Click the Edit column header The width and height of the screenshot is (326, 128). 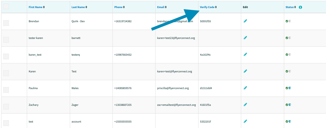245,7
